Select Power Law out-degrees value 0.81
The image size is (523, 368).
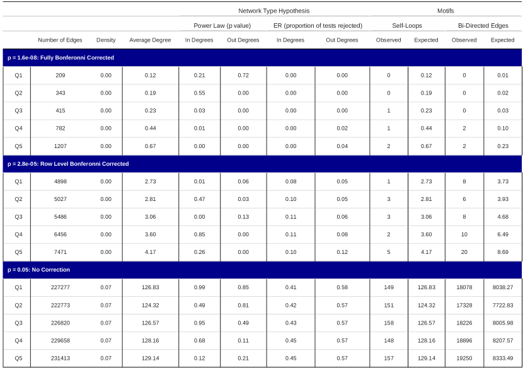pos(243,305)
